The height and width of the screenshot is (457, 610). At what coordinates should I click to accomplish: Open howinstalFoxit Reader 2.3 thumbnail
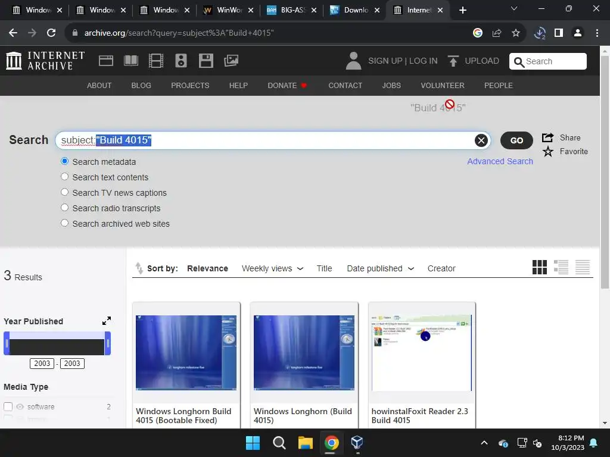(422, 352)
